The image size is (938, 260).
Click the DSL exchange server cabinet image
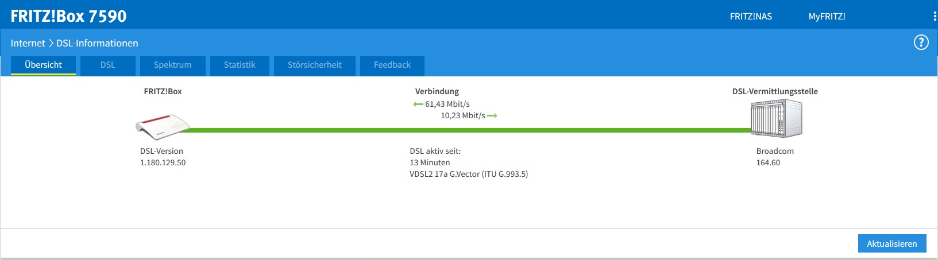pos(776,118)
